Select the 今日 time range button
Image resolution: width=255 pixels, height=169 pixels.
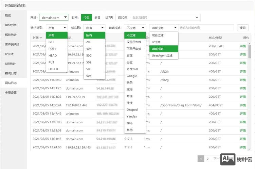(x=87, y=18)
